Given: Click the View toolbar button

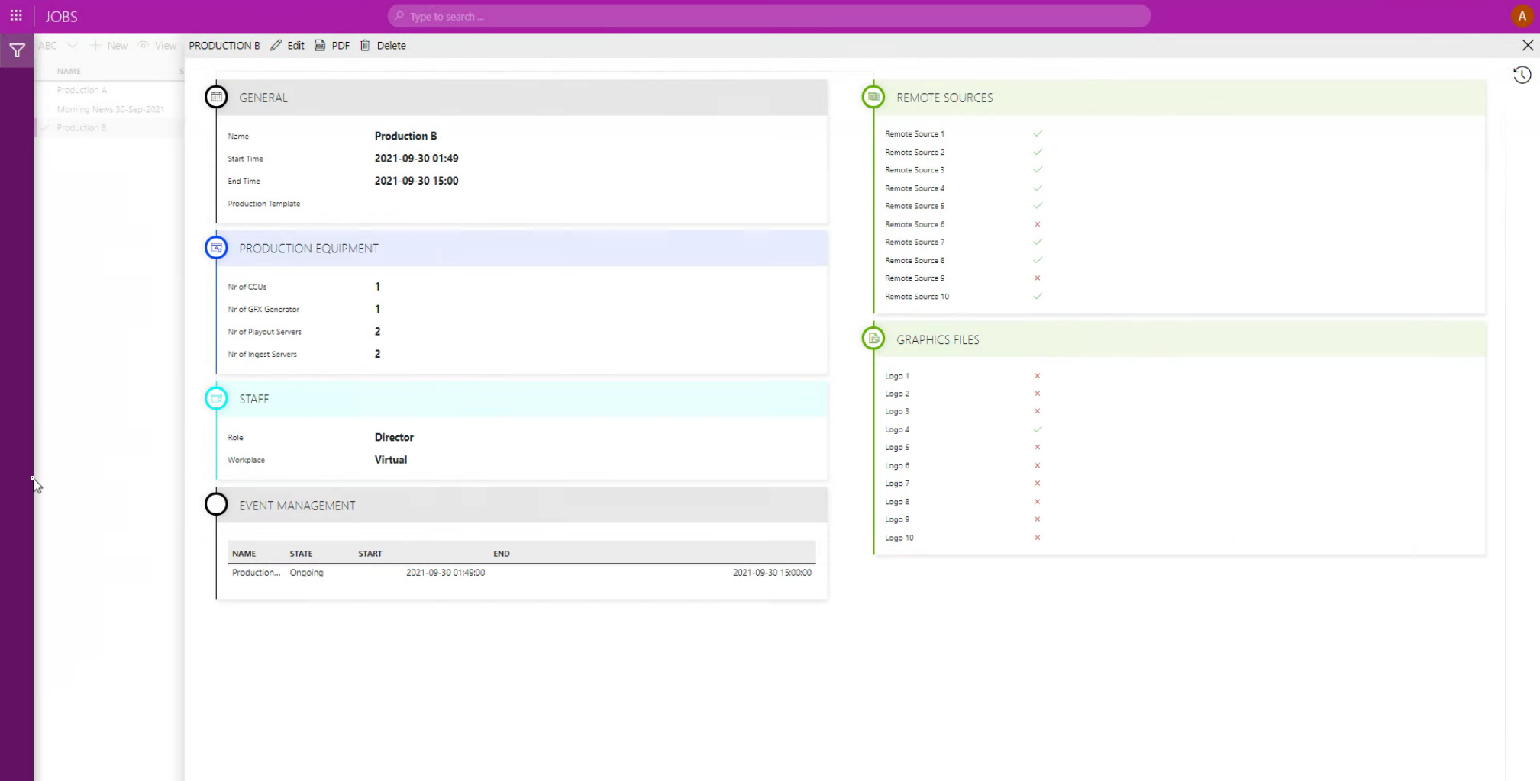Looking at the screenshot, I should pyautogui.click(x=157, y=46).
